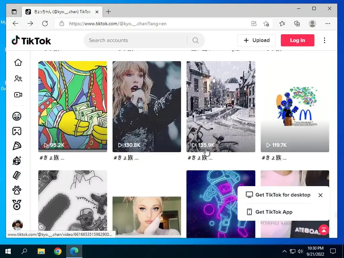This screenshot has width=344, height=258.
Task: Launch Google Chrome from the taskbar
Action: tap(58, 251)
